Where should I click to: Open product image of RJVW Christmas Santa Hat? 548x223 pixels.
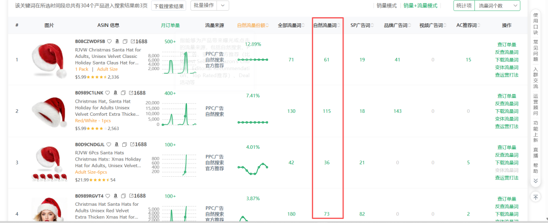(49, 60)
